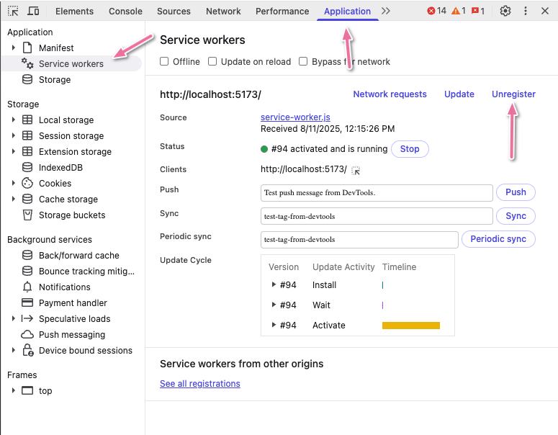558x435 pixels.
Task: Click the Update service worker link
Action: click(x=459, y=94)
